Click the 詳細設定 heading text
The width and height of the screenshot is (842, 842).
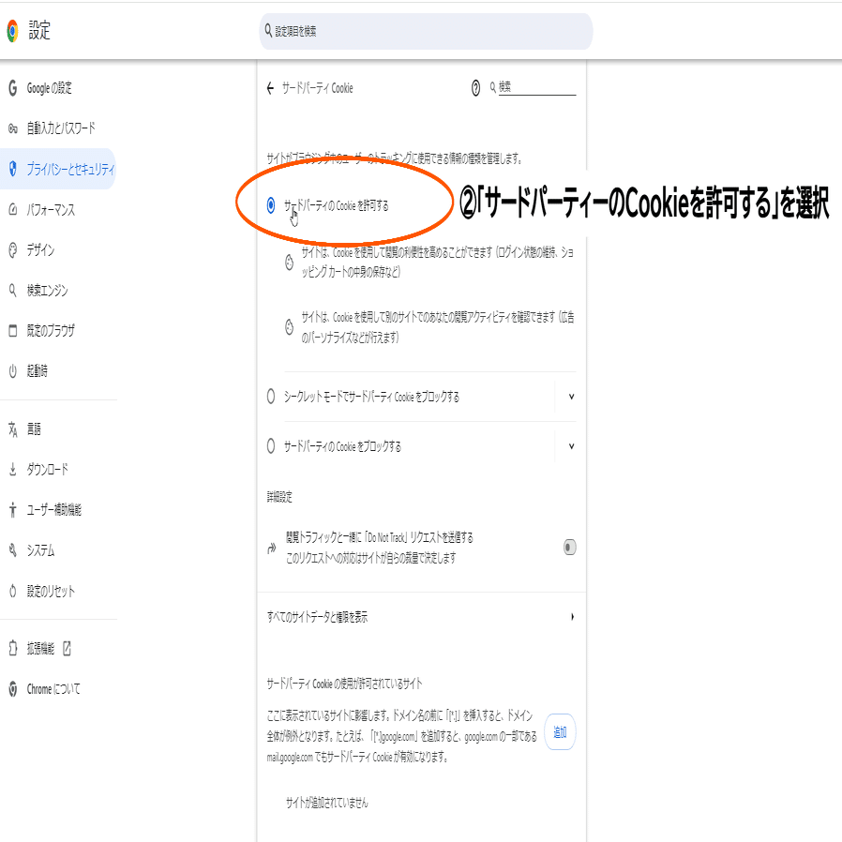pos(279,497)
